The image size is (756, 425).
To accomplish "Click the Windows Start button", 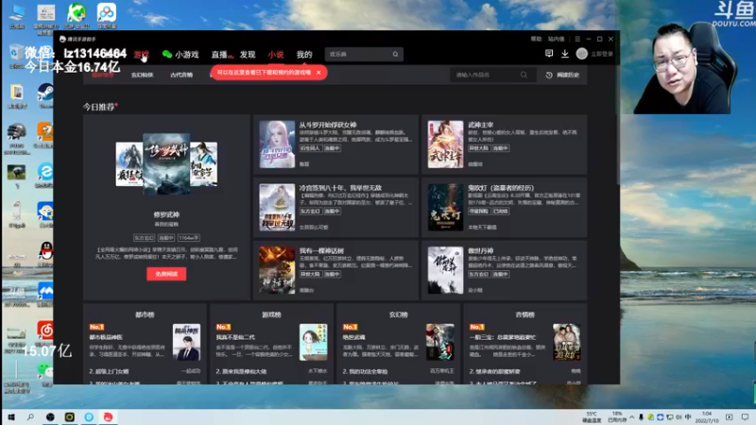I will coord(11,416).
